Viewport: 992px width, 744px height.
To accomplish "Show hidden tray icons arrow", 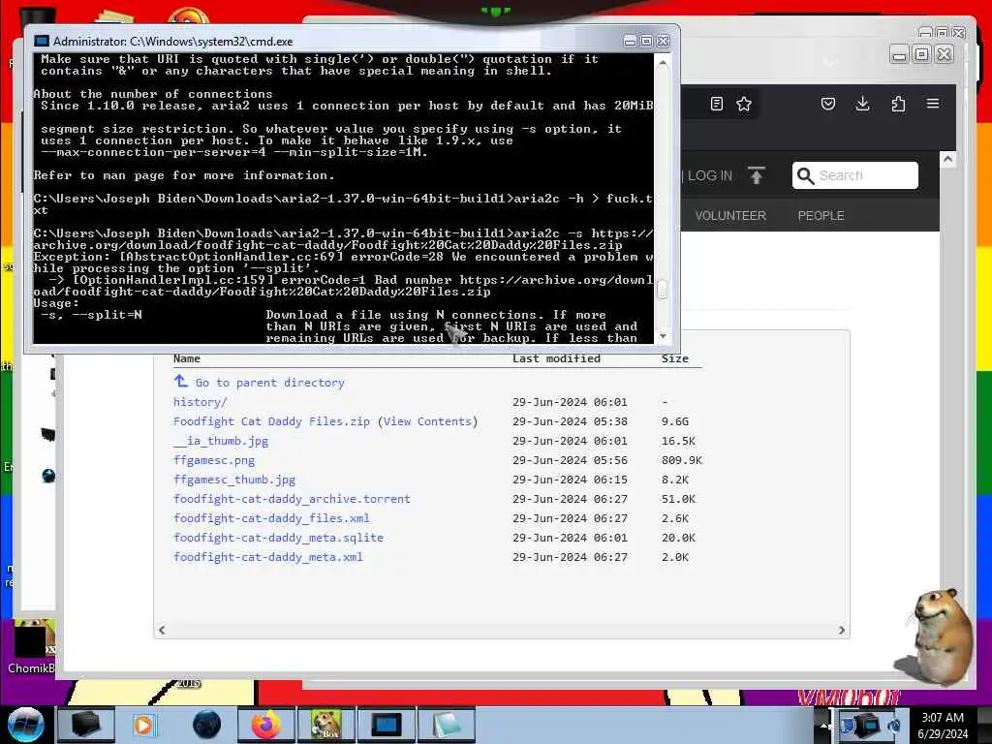I will [x=825, y=725].
